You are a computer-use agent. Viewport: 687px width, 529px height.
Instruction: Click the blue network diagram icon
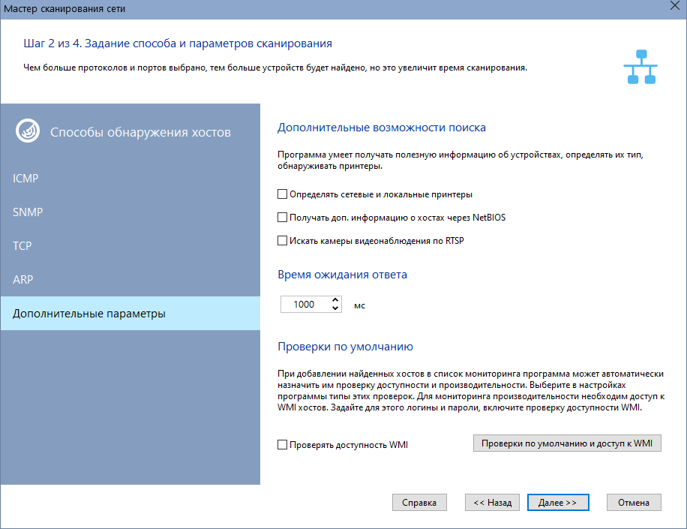(x=640, y=67)
